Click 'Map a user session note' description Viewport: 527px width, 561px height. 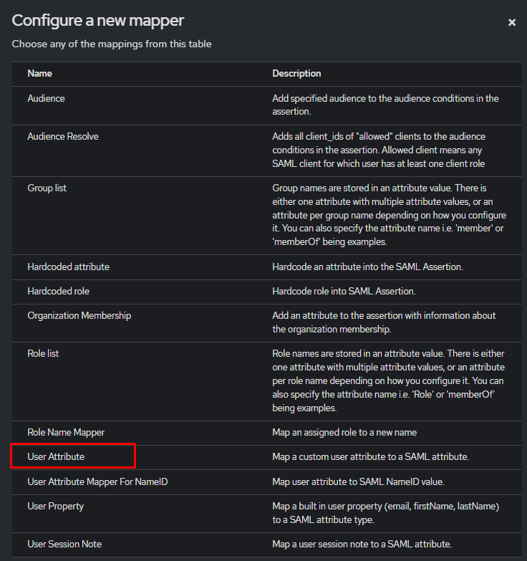click(x=362, y=544)
